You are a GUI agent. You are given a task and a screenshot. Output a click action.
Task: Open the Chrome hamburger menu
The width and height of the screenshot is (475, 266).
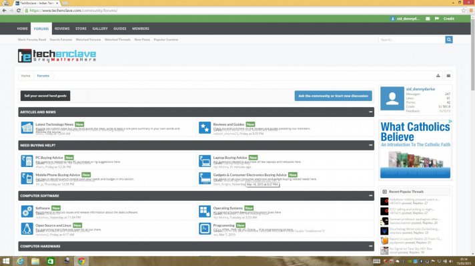click(x=471, y=11)
